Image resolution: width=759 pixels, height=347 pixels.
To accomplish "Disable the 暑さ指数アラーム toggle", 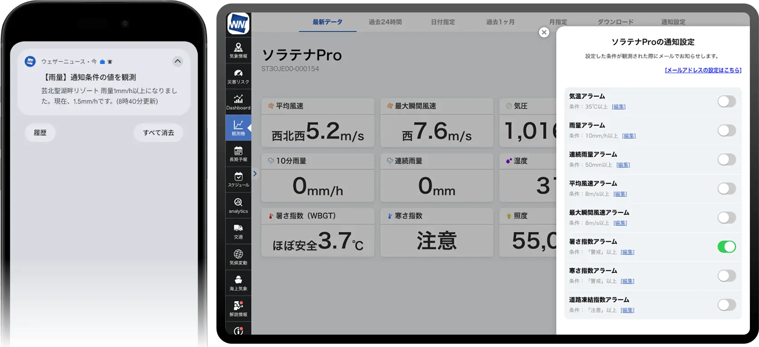I will (x=726, y=247).
